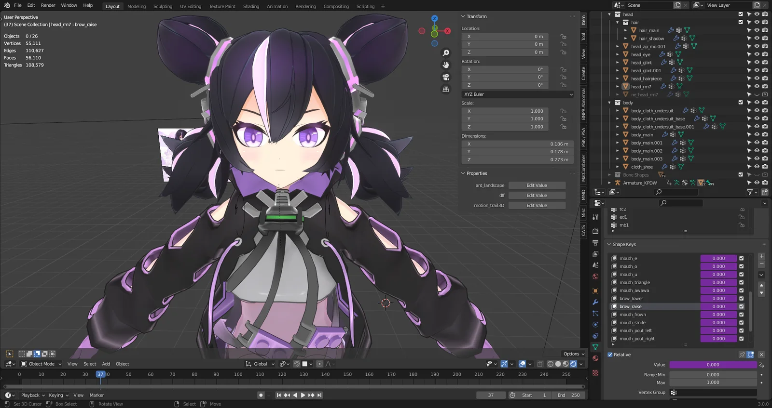Image resolution: width=772 pixels, height=408 pixels.
Task: Lock X location property
Action: [563, 37]
